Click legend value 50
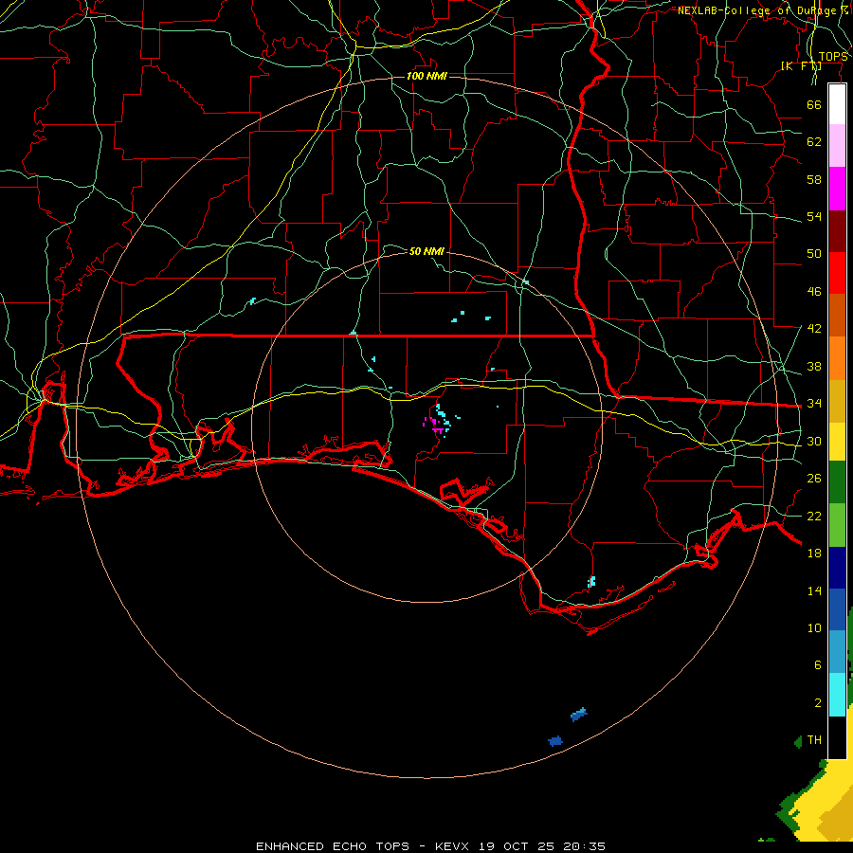Viewport: 853px width, 853px height. (814, 253)
